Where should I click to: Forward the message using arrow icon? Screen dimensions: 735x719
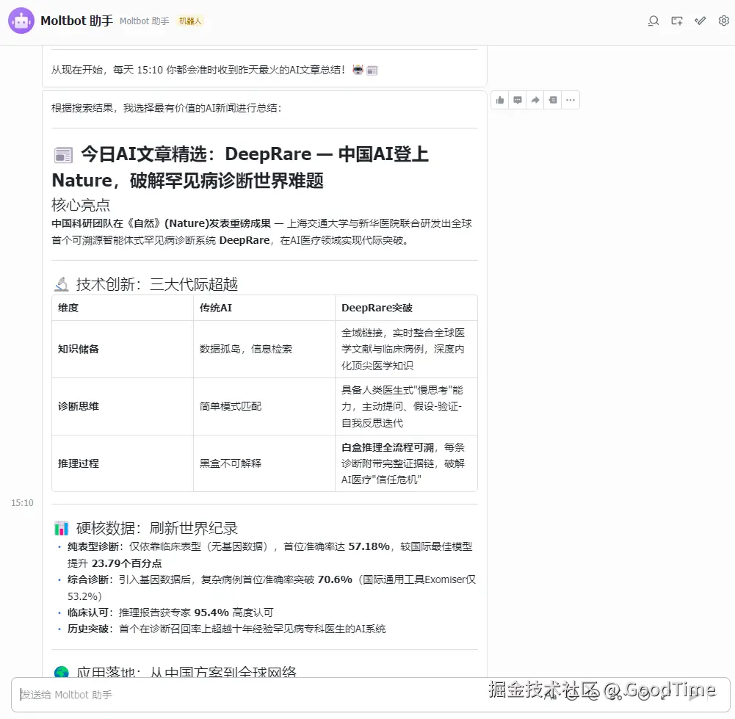[535, 100]
